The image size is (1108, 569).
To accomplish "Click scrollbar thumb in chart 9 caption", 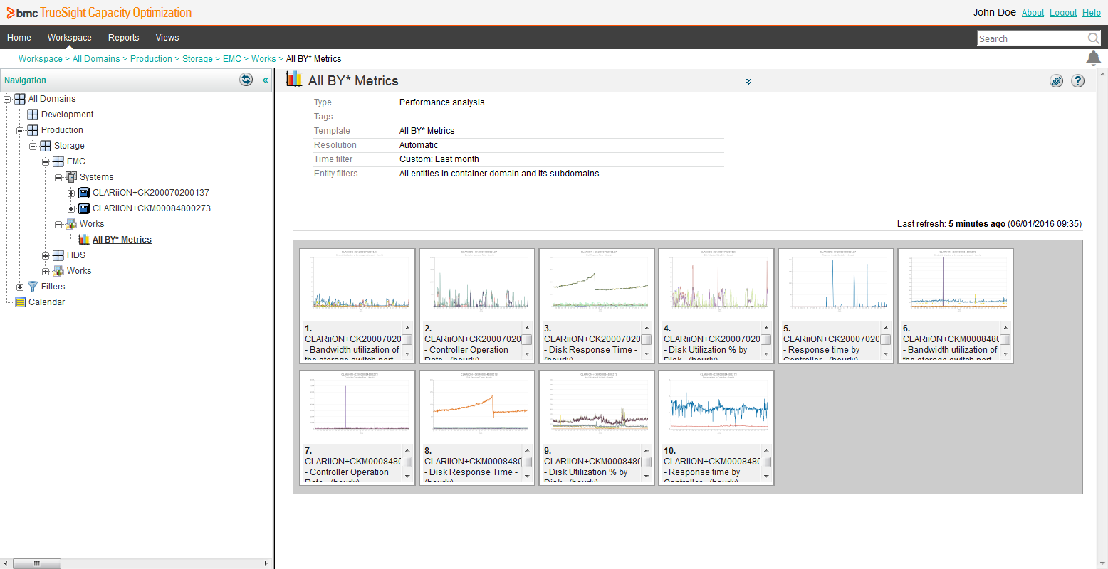I will click(647, 462).
